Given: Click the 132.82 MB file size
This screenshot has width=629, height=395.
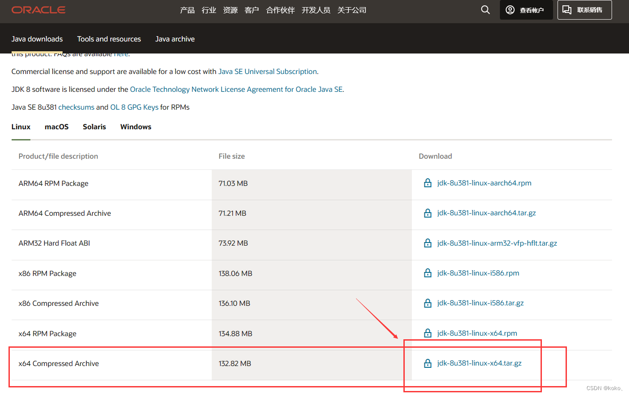Looking at the screenshot, I should [x=235, y=363].
